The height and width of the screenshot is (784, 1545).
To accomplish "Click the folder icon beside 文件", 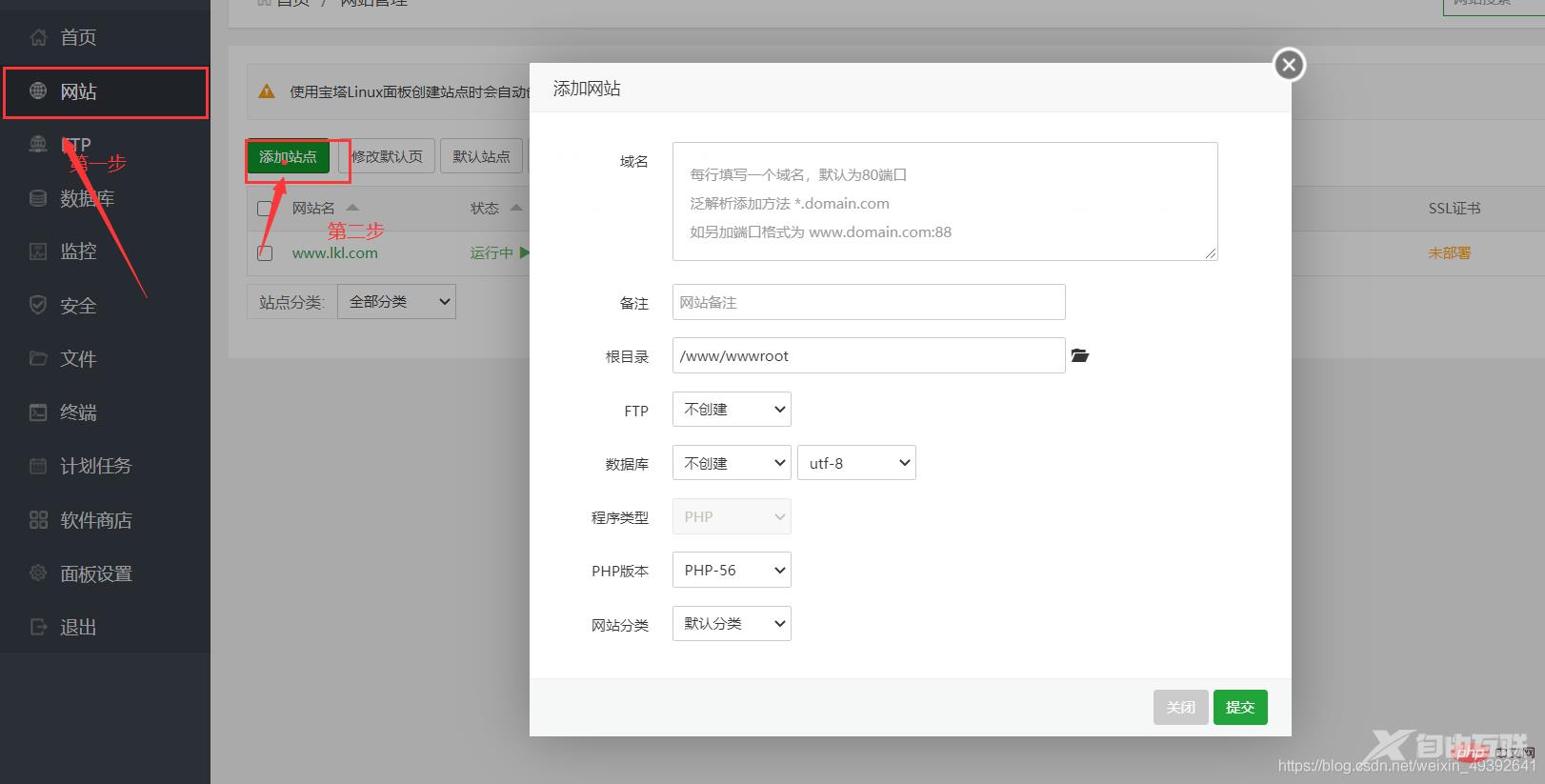I will (38, 358).
